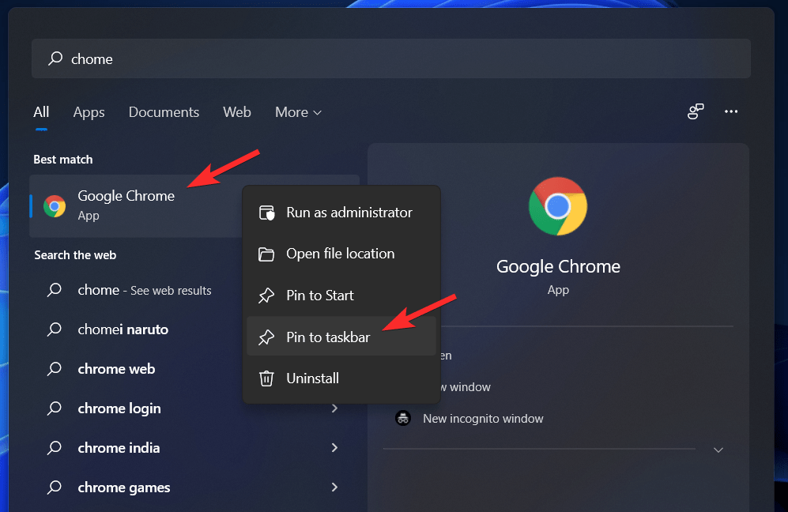Click the 'Search the web' heading

[75, 254]
